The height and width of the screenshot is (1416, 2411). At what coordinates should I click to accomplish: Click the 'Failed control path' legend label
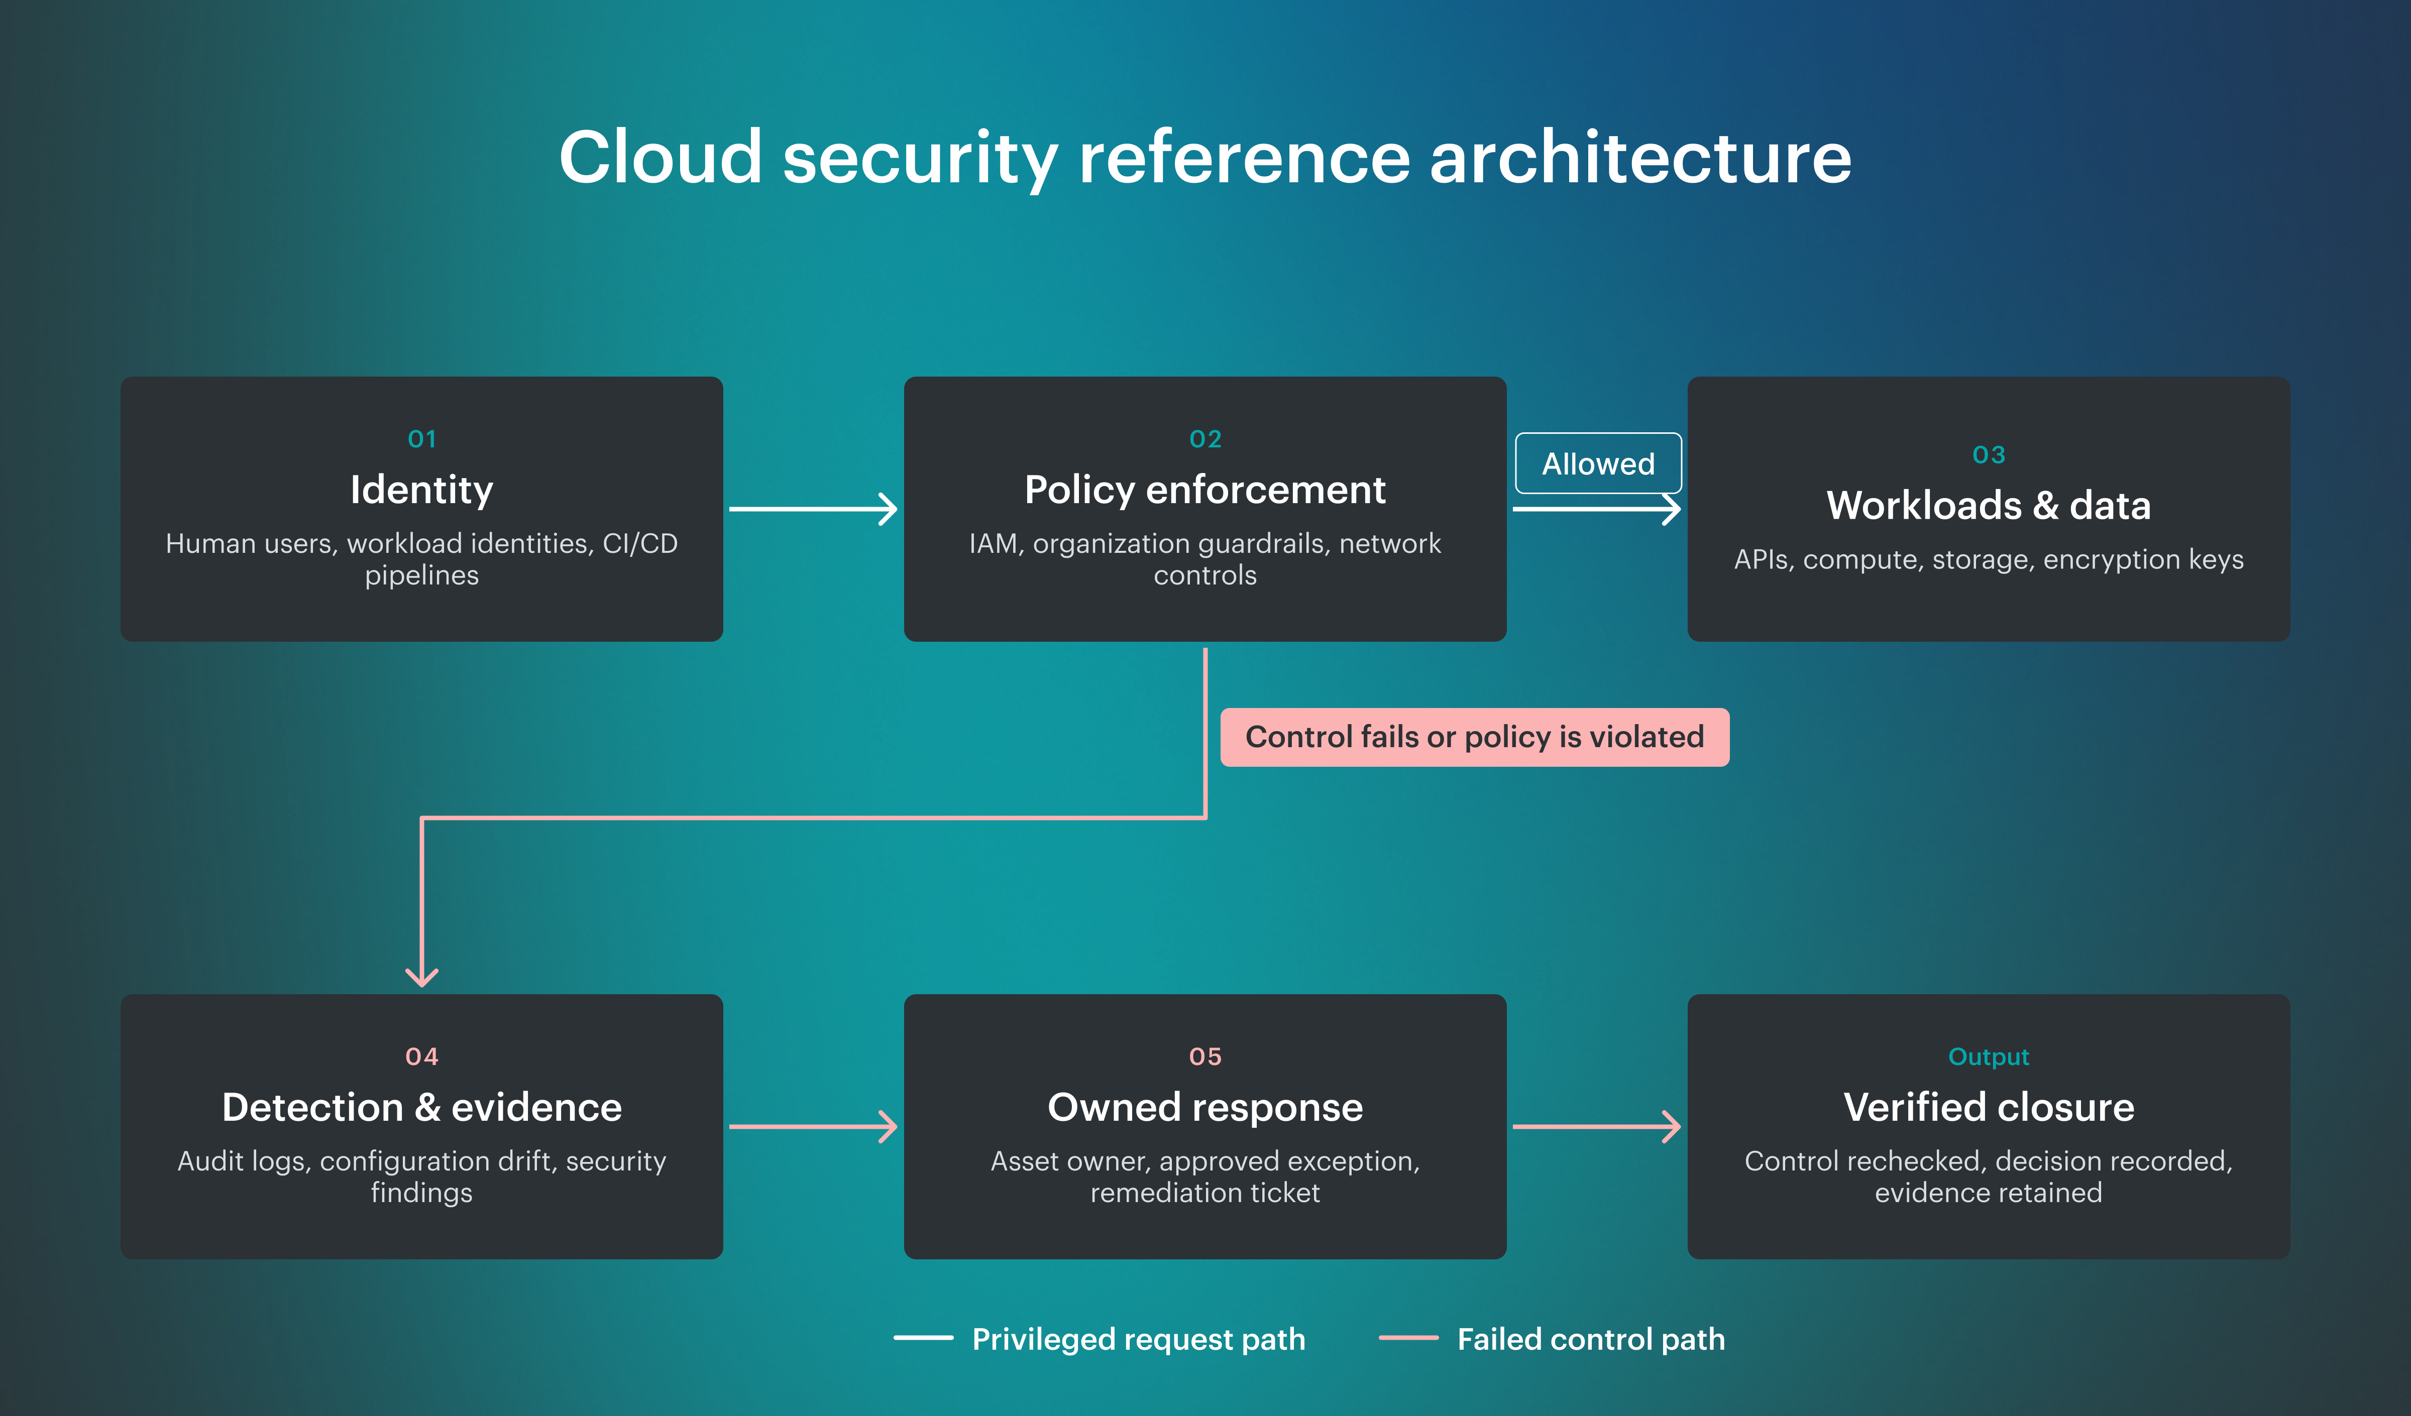pos(1590,1339)
